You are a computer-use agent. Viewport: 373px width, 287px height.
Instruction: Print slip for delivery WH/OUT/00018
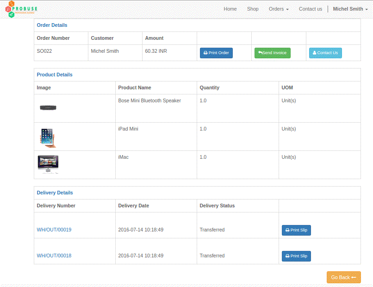[296, 256]
